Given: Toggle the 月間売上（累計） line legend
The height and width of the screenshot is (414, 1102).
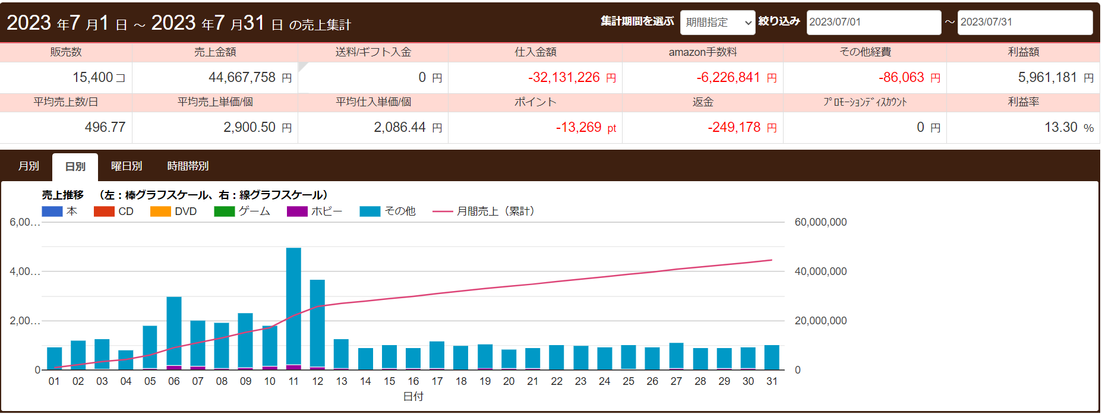Looking at the screenshot, I should click(x=443, y=211).
